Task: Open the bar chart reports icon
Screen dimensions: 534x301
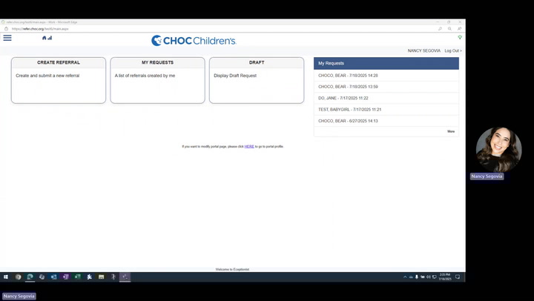Action: 50,38
